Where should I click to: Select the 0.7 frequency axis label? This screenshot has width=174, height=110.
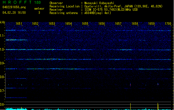click(x=2, y=91)
